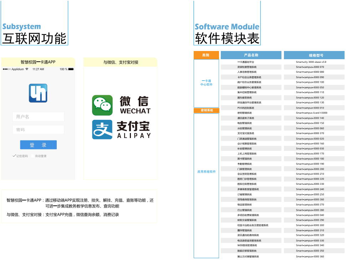
Task: Click the 一卡通中心软件 category label
Action: [x=206, y=82]
